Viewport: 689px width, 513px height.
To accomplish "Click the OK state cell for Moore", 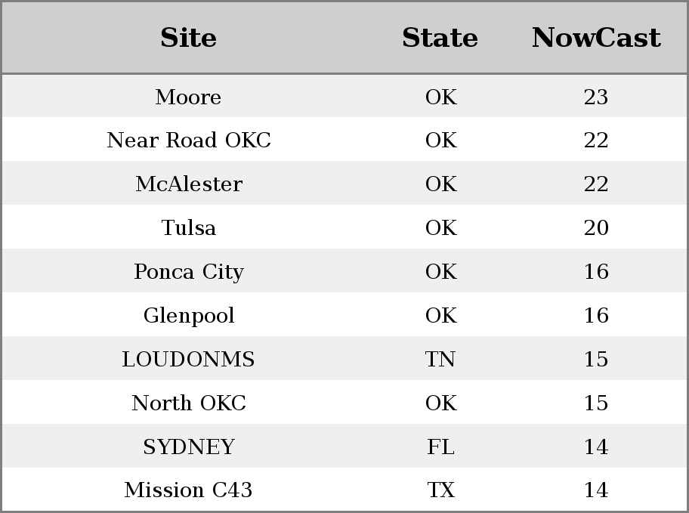I will (x=441, y=97).
